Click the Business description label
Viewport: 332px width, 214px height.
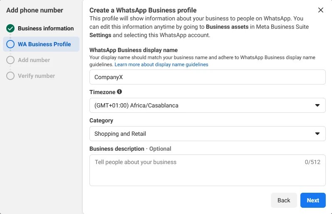pyautogui.click(x=116, y=149)
